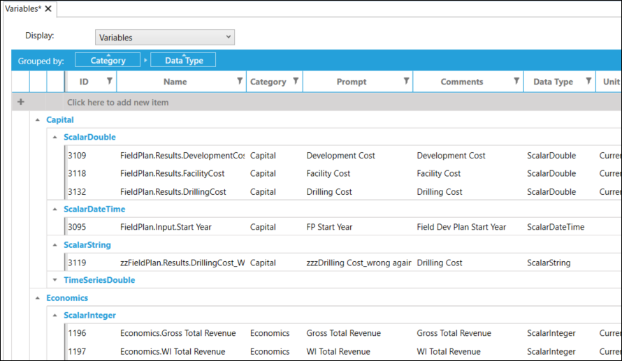
Task: Filter the Prompt column
Action: click(406, 81)
